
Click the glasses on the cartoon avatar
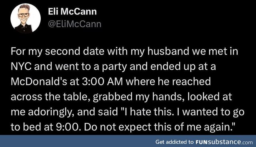click(24, 15)
